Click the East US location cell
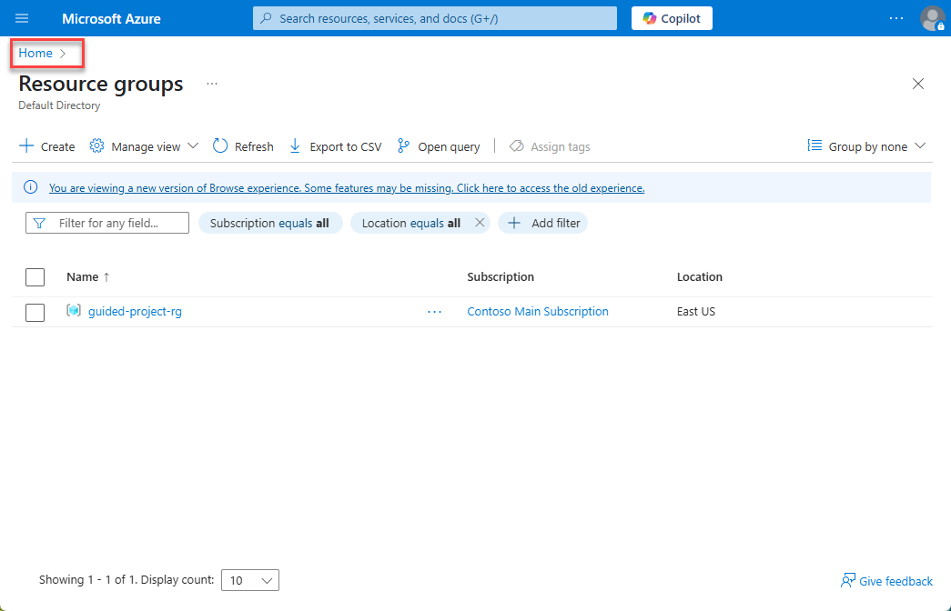 click(x=696, y=312)
